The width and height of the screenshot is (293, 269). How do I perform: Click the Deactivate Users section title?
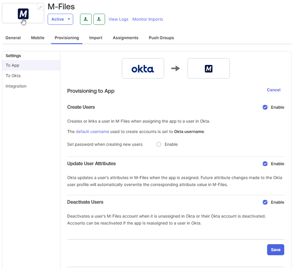coord(85,202)
